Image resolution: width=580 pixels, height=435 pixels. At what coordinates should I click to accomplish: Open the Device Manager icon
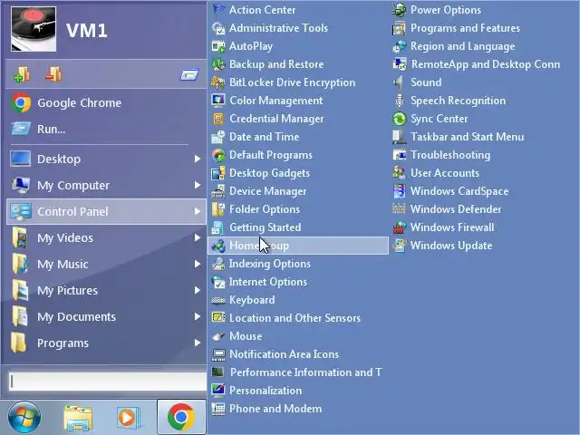[x=218, y=191]
